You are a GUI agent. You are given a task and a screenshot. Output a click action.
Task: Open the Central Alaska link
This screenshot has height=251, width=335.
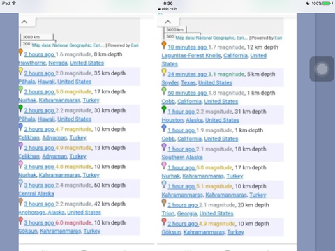tap(36, 194)
